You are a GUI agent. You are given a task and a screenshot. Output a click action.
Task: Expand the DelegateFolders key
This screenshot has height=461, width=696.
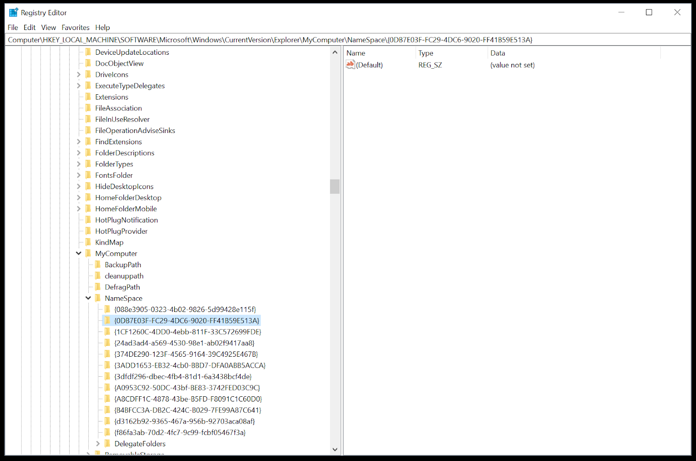(x=98, y=444)
